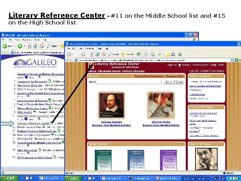Click the Browse Most Studied Works link

click(161, 125)
